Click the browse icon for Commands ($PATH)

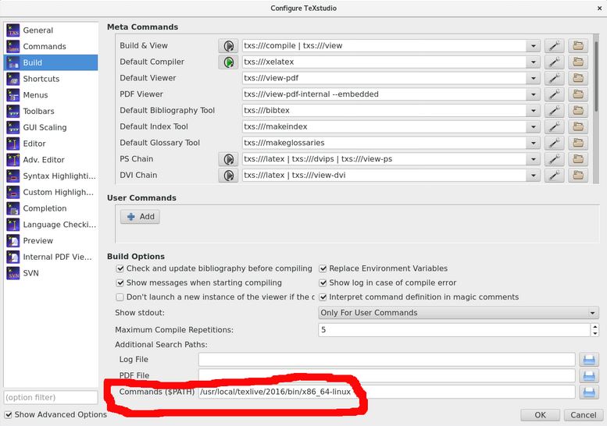click(589, 392)
